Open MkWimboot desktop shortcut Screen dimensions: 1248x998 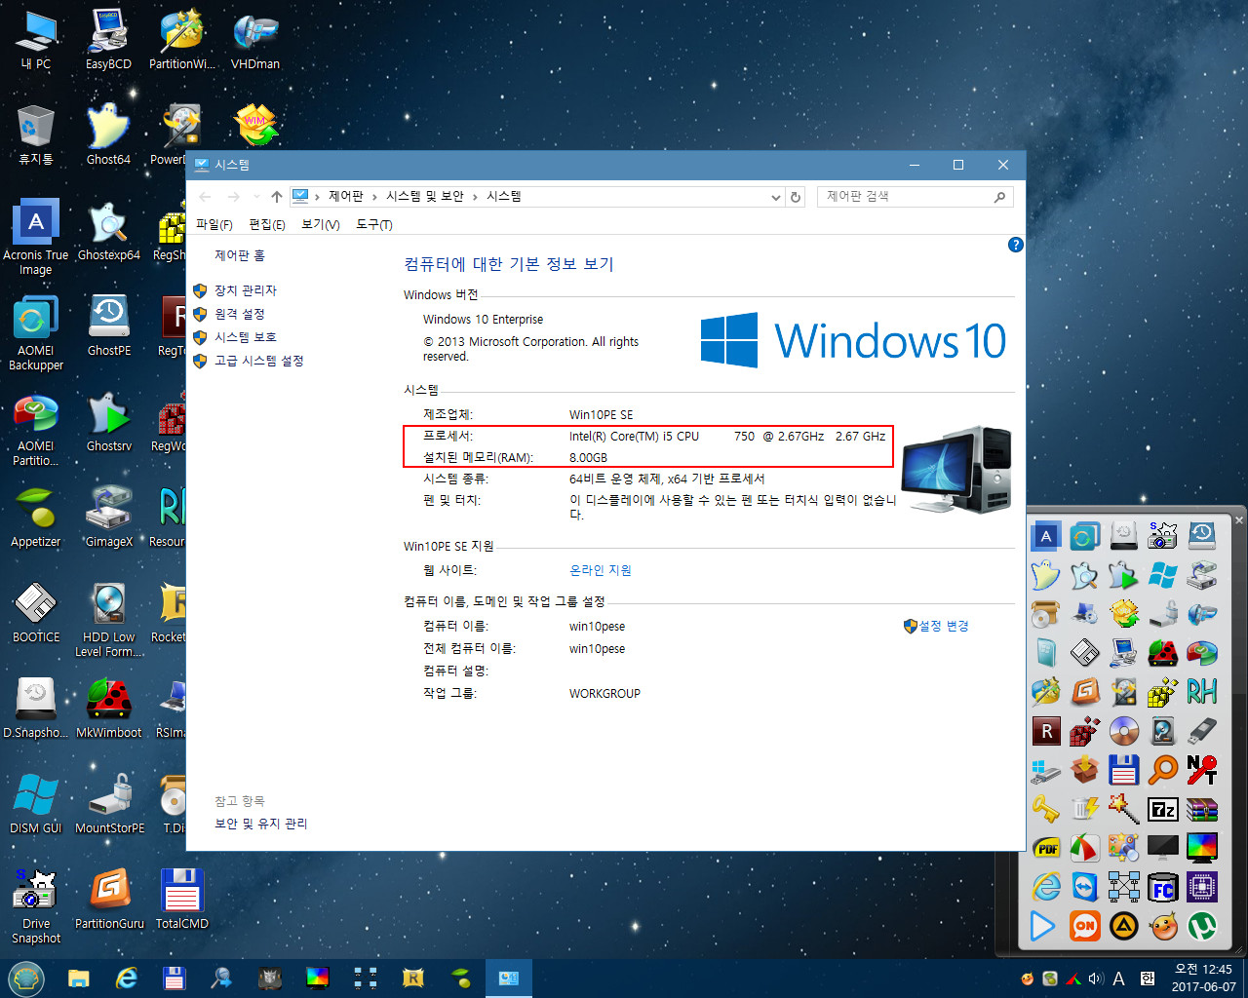tap(108, 708)
